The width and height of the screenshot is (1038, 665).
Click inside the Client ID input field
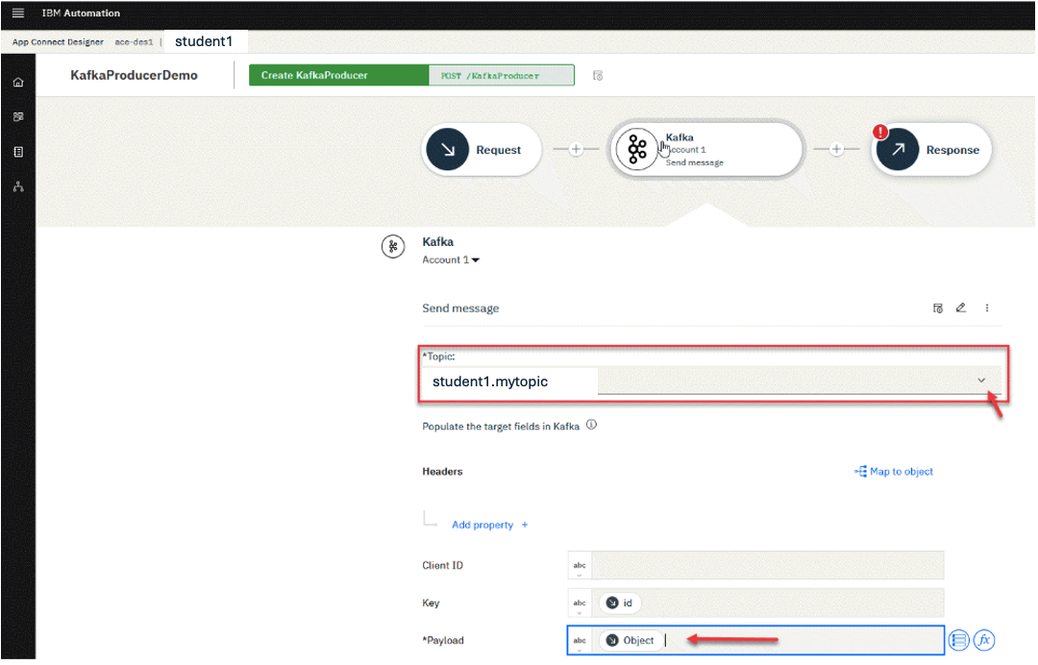click(767, 565)
